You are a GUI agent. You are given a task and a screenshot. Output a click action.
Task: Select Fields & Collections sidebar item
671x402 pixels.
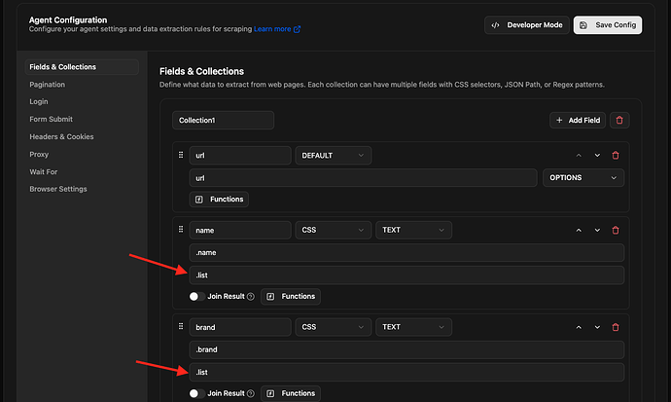click(82, 67)
